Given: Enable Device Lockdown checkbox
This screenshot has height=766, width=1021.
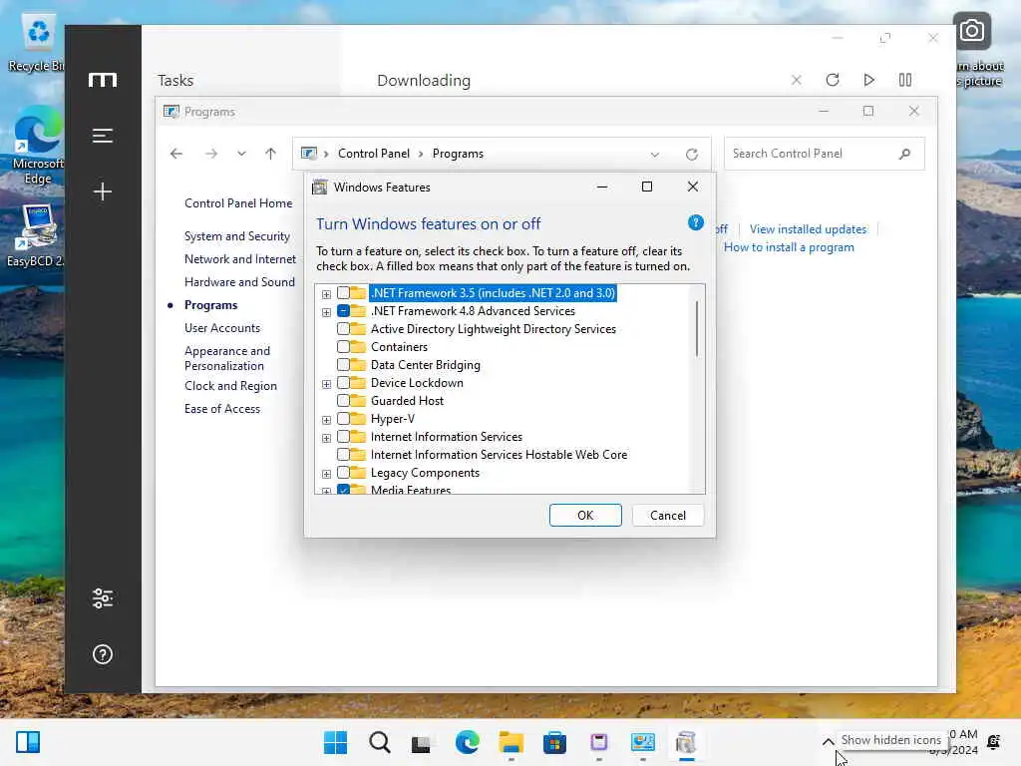Looking at the screenshot, I should tap(343, 383).
